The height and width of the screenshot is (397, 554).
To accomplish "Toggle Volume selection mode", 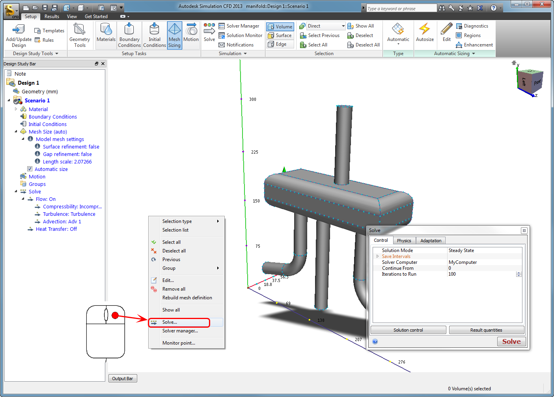I will coord(280,27).
